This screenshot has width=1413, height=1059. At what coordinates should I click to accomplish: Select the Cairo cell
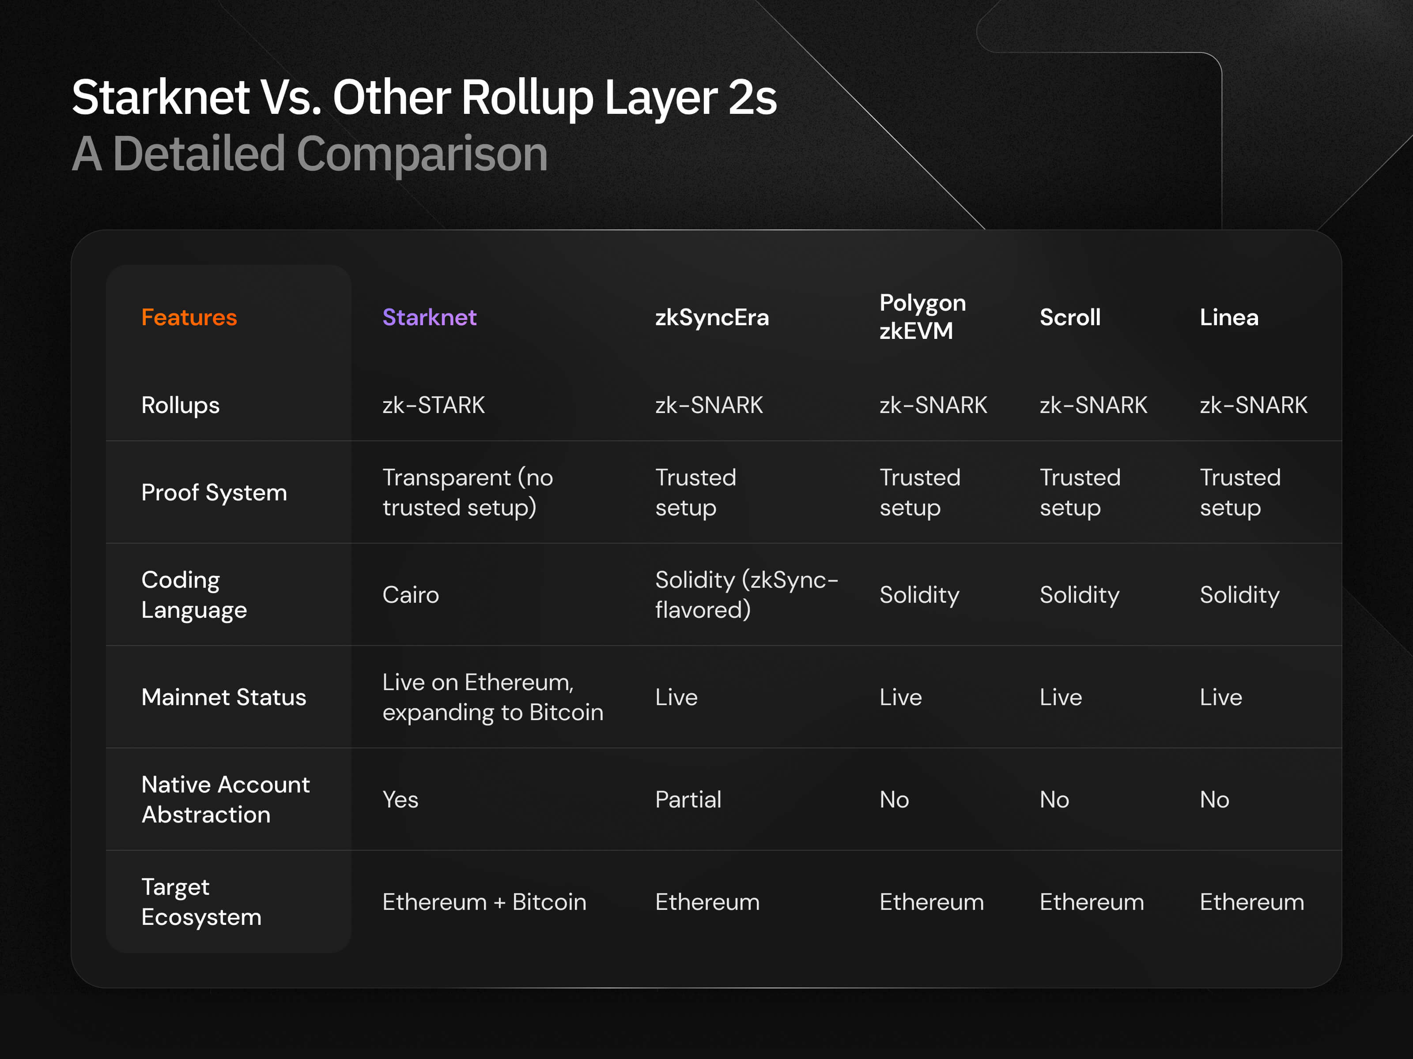(x=410, y=595)
